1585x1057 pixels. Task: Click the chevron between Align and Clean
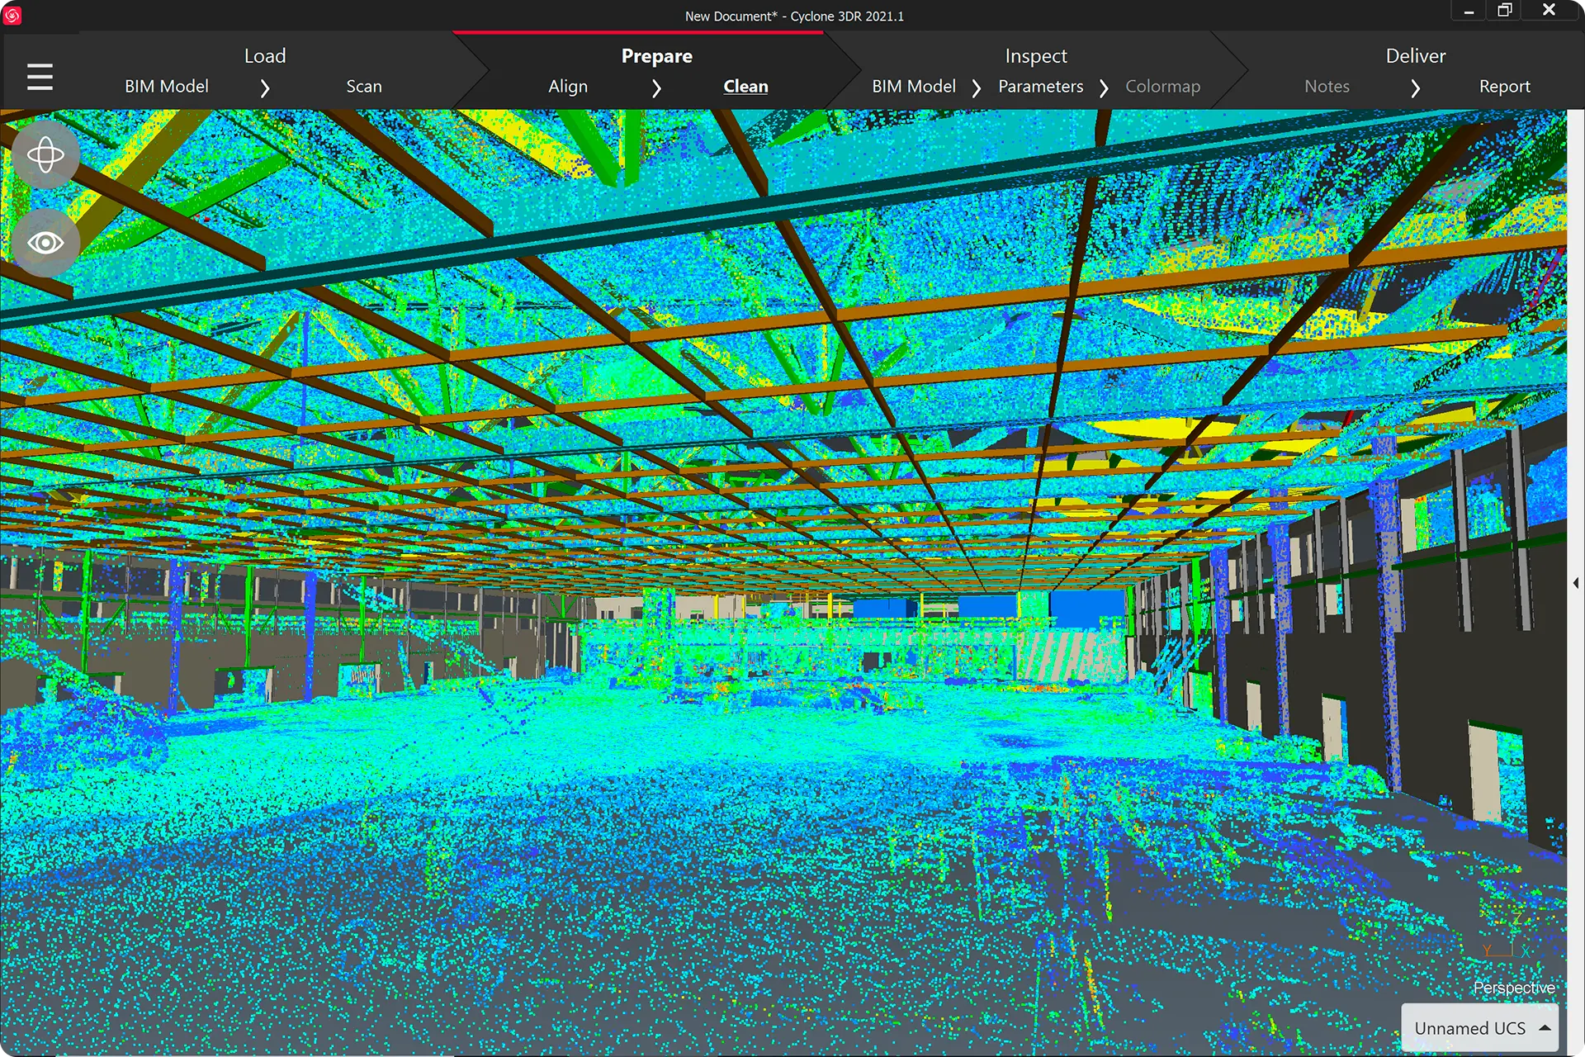point(656,88)
